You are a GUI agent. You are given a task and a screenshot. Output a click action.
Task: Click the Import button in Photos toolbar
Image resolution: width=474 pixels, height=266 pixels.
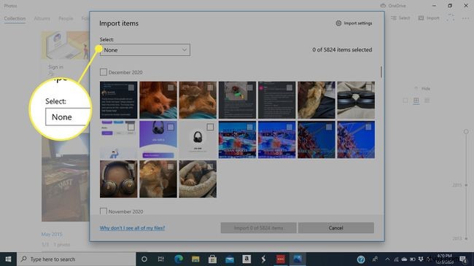[429, 18]
